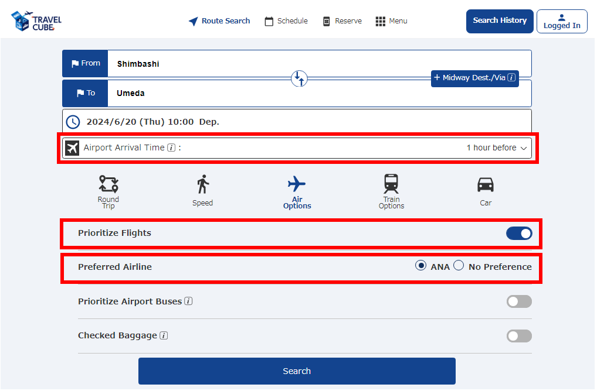Screen dimensions: 597x391
Task: Select the Car icon
Action: click(x=486, y=185)
